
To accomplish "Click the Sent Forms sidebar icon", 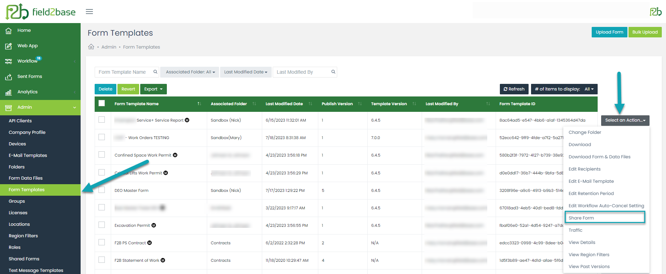I will 8,77.
